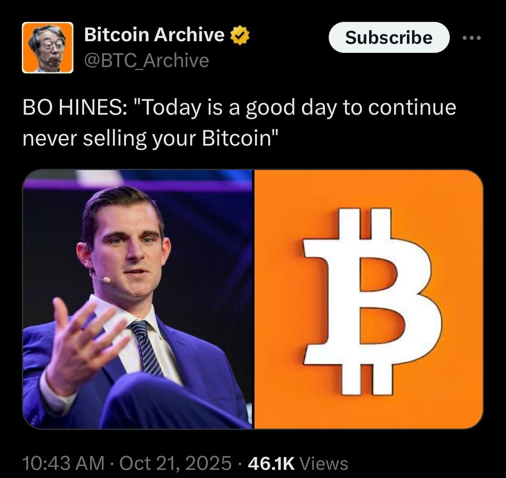Click the 'never selling your Bitcoin' line

(151, 138)
